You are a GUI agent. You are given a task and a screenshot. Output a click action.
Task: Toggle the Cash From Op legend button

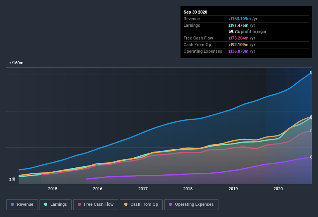click(x=141, y=205)
